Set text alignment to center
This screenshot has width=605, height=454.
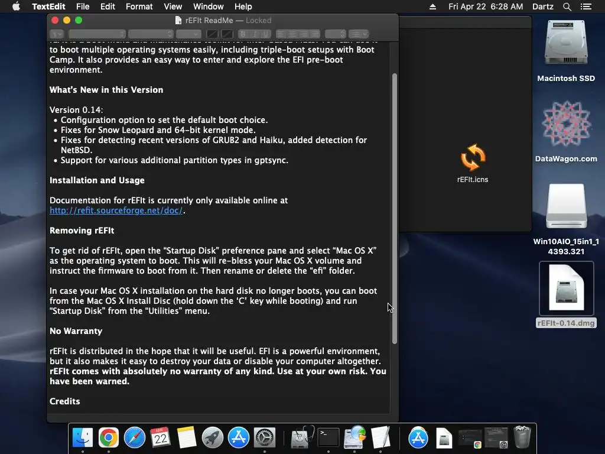click(292, 34)
